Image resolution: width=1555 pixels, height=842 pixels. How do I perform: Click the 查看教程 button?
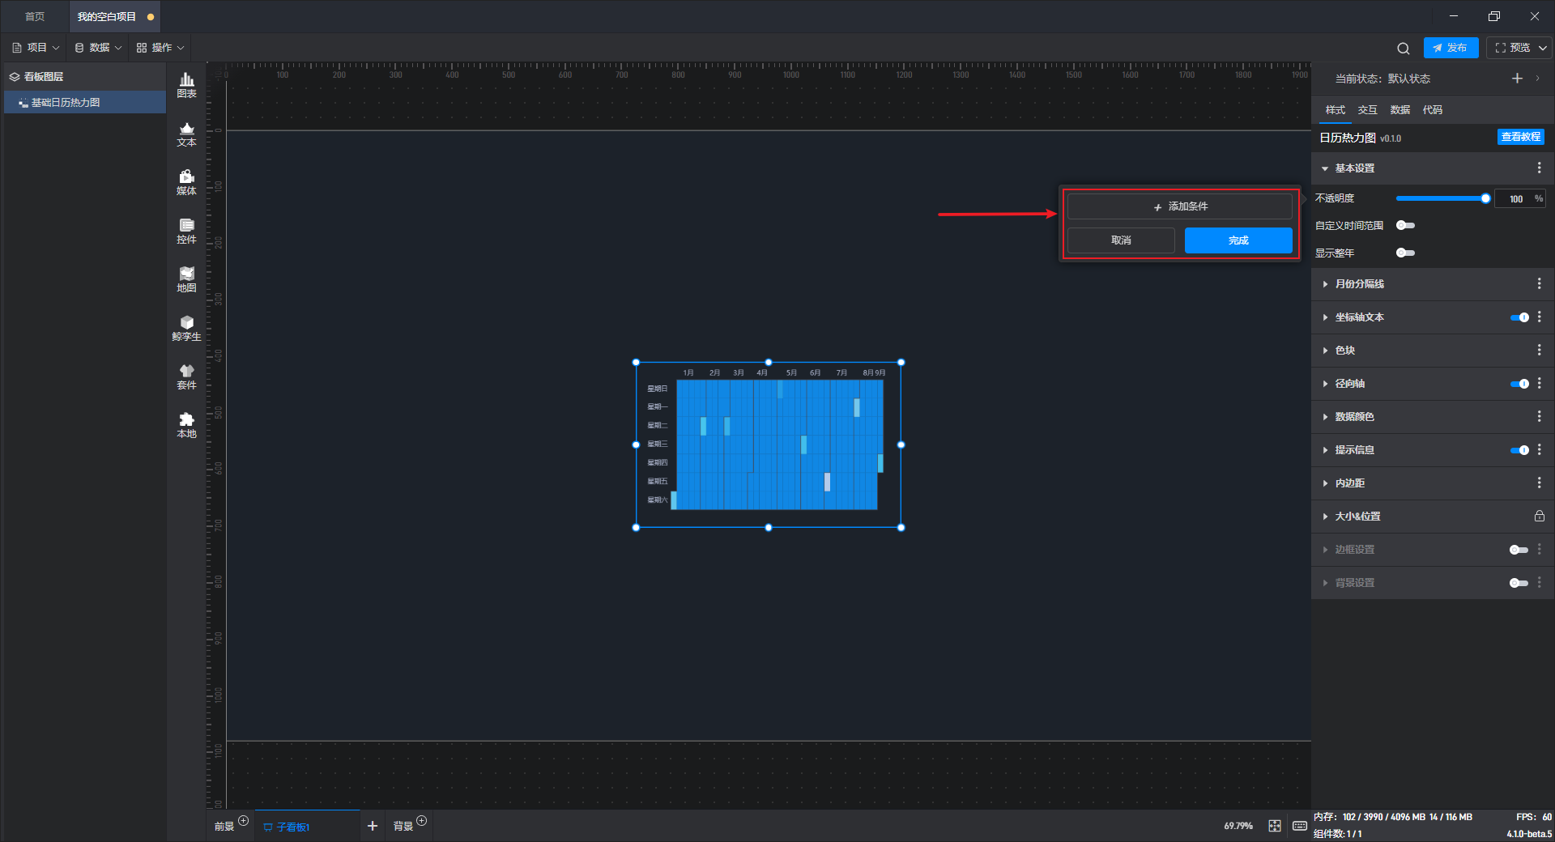tap(1520, 137)
